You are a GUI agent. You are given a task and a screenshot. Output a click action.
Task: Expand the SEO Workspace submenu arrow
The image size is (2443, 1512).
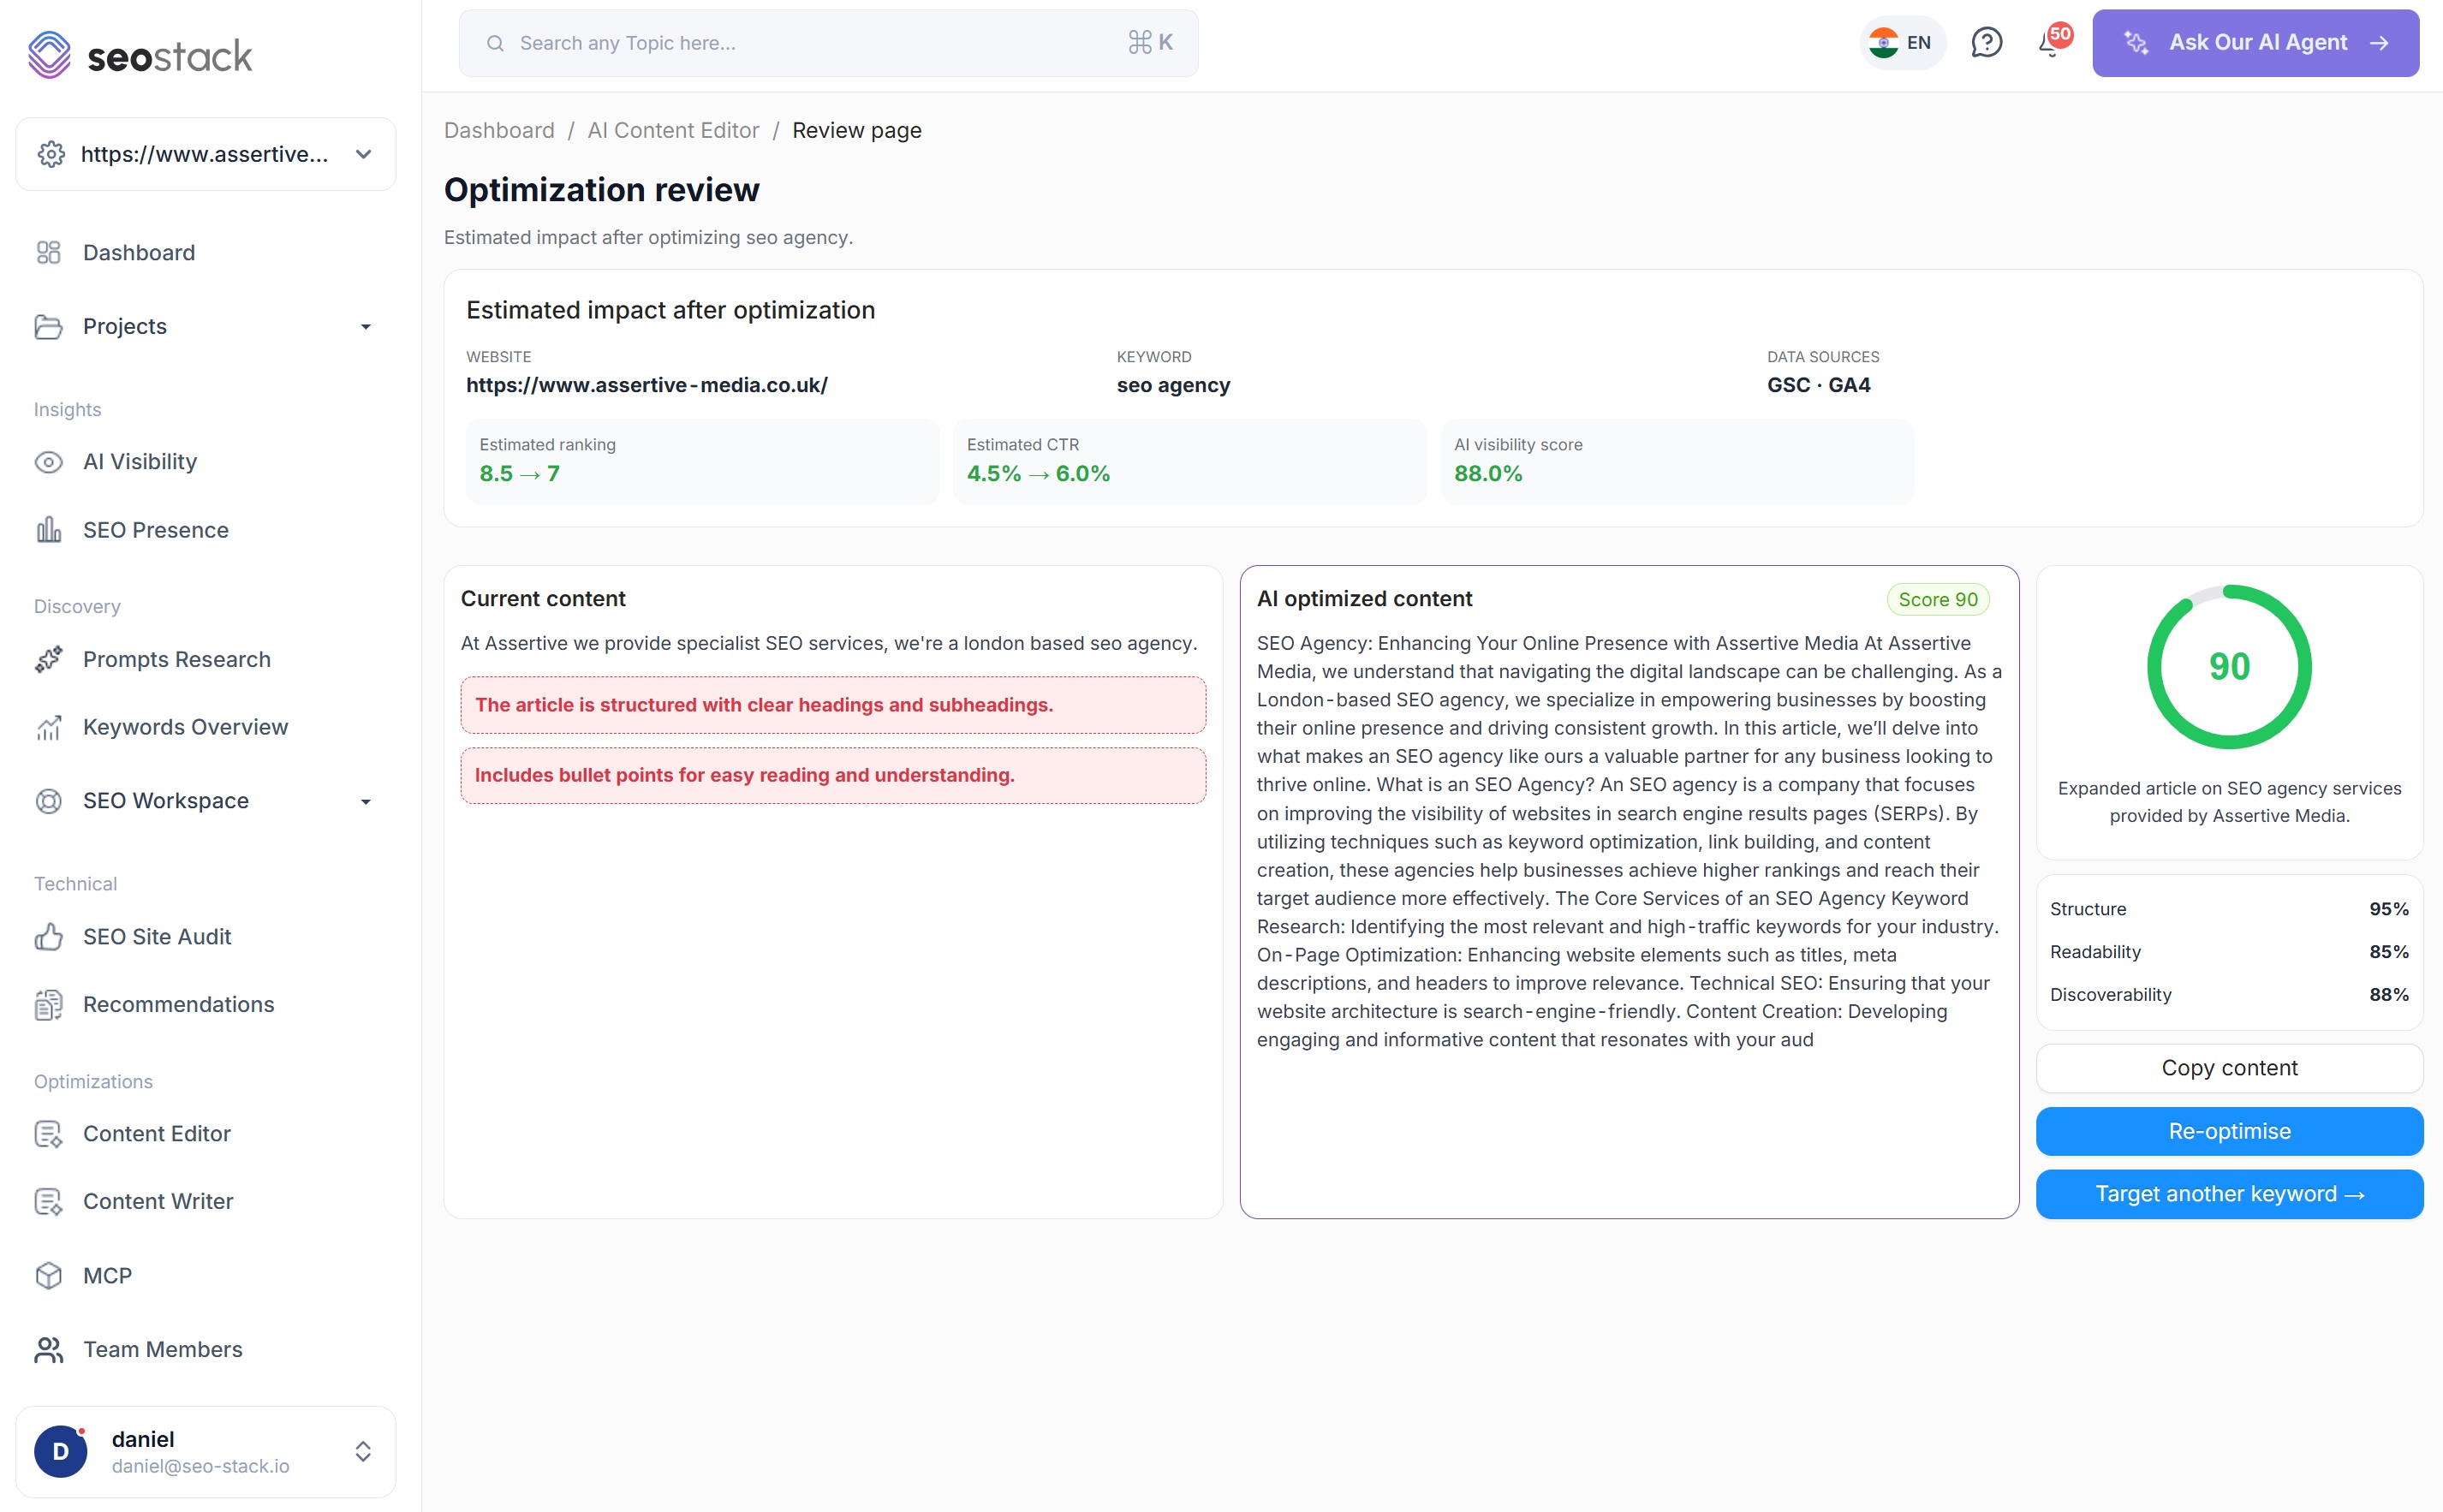pos(365,801)
